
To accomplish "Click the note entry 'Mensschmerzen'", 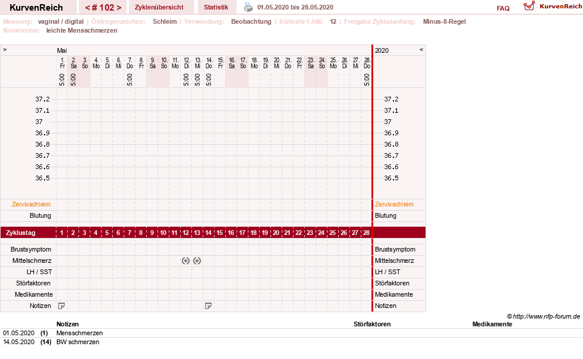I will 80,333.
